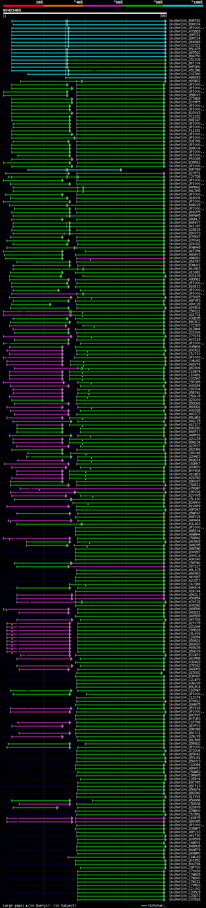Click the label UniRef100_B4E1Q7
The height and width of the screenshot is (908, 206).
(185, 120)
